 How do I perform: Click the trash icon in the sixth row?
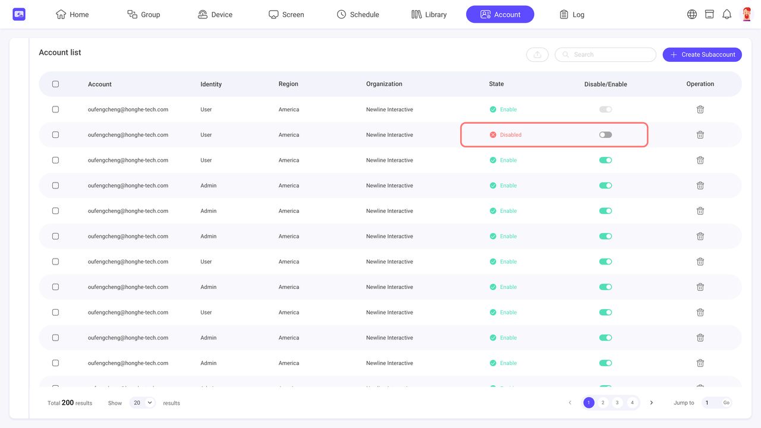point(700,237)
